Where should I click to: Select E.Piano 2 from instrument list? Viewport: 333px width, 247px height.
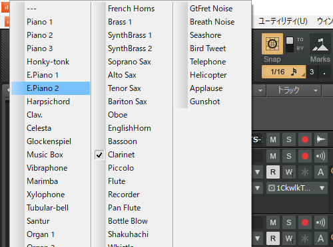click(51, 88)
